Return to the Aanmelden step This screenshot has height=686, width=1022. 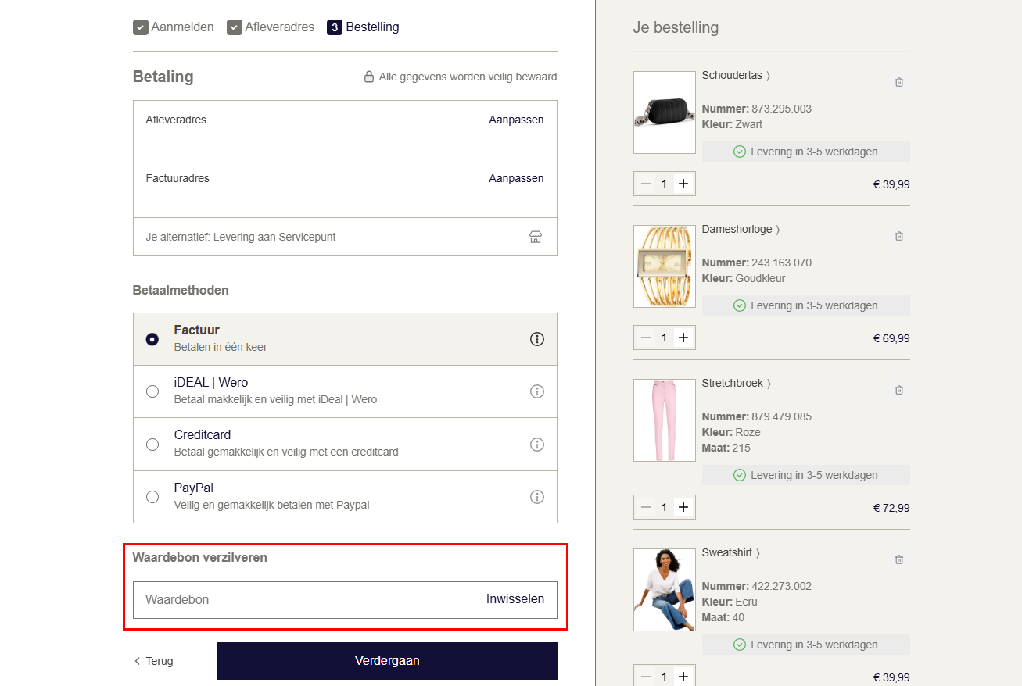click(x=174, y=27)
